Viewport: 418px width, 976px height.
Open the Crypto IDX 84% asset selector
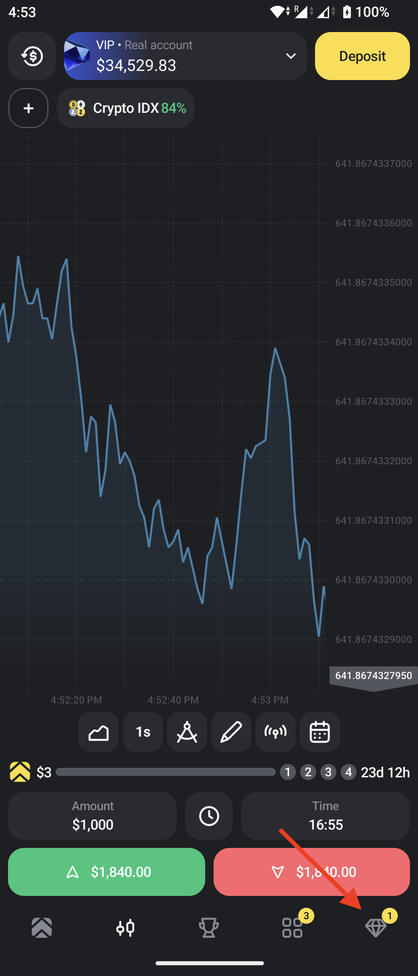click(x=125, y=108)
